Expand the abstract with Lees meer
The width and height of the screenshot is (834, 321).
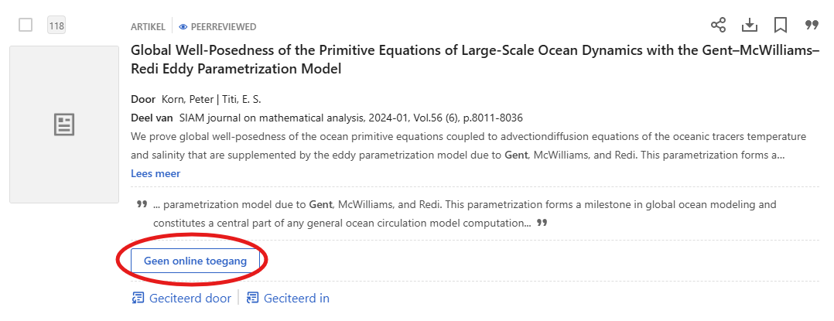point(156,174)
